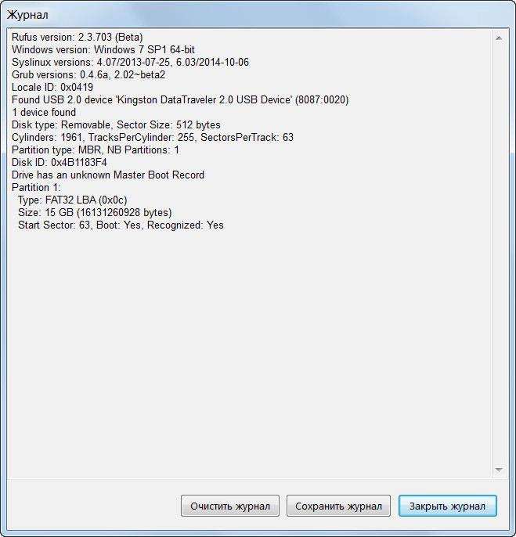Click the Очистить журнал button
Viewport: 516px width, 537px height.
pyautogui.click(x=230, y=506)
